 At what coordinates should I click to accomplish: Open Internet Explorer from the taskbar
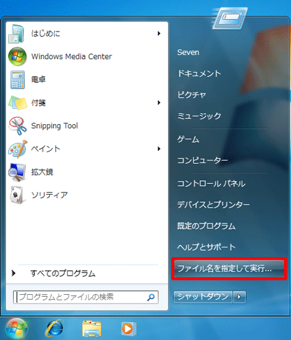pos(54,328)
